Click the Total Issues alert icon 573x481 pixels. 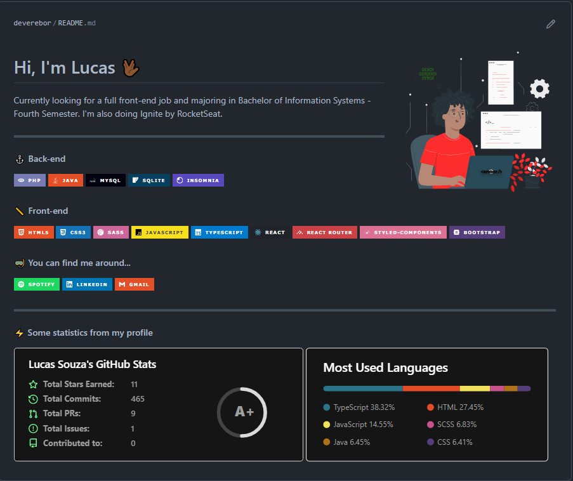(x=33, y=428)
